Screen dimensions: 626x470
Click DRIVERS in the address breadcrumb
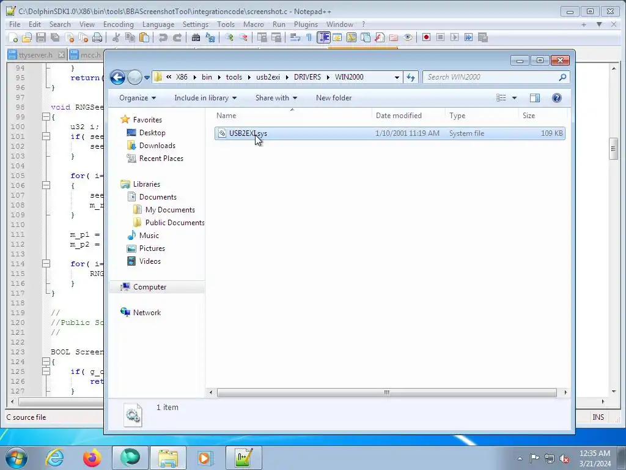pyautogui.click(x=307, y=77)
